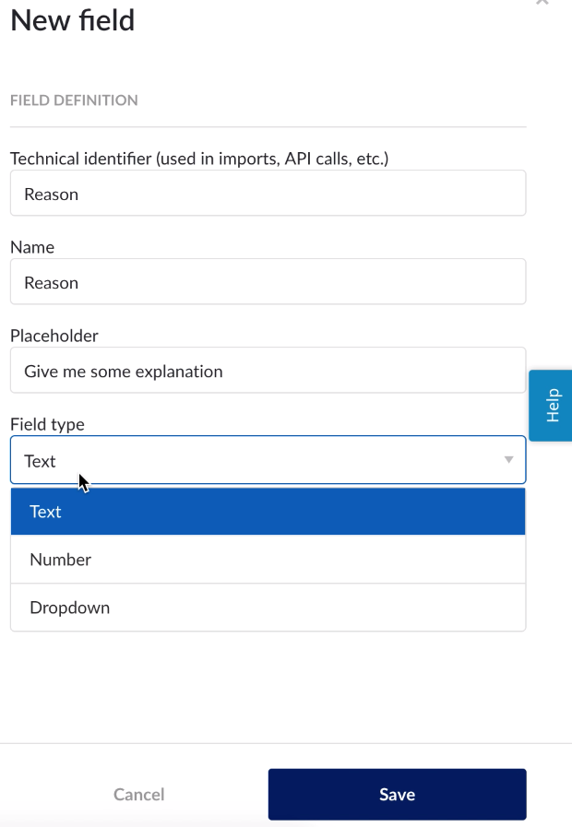572x827 pixels.
Task: Open the Field type combo box
Action: 268,460
